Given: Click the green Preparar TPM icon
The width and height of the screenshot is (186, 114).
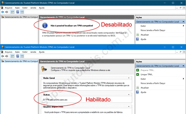Looking at the screenshot, I should [x=138, y=70].
